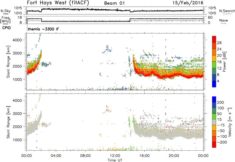Click power color bar label "16"
The width and height of the screenshot is (235, 162).
click(x=219, y=62)
